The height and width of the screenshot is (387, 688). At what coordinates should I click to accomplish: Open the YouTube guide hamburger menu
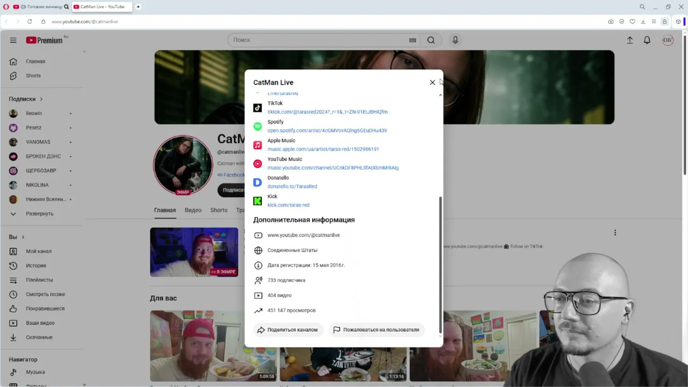pos(13,40)
